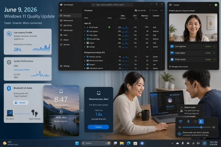Toggle the speaker tile in quick settings
The width and height of the screenshot is (221, 147).
(195, 121)
